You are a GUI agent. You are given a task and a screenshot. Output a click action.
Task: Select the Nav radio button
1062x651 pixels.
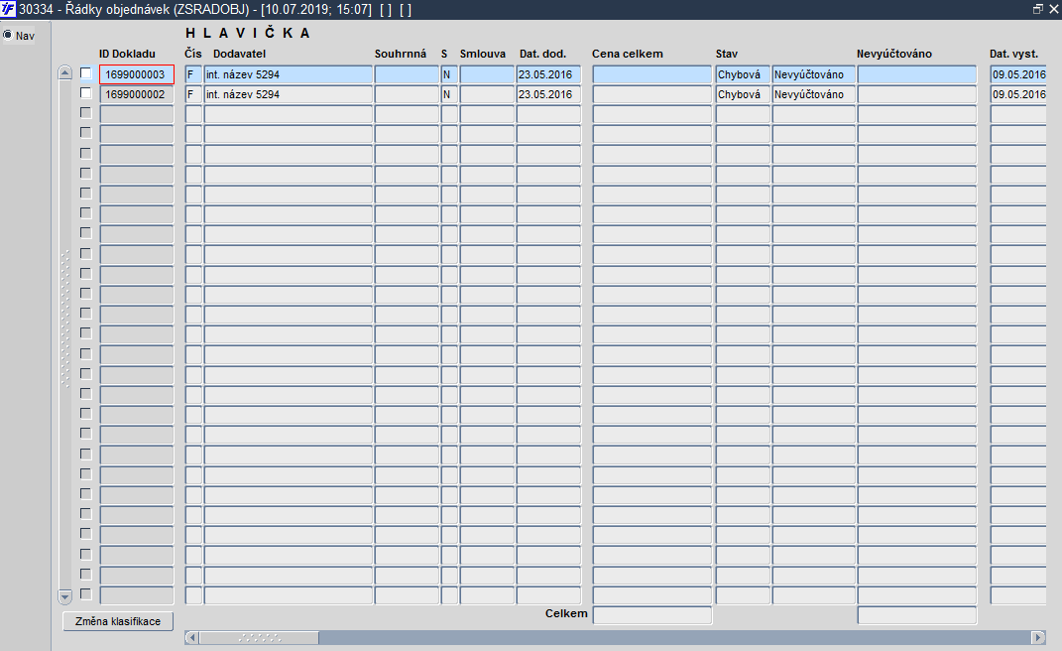coord(8,36)
